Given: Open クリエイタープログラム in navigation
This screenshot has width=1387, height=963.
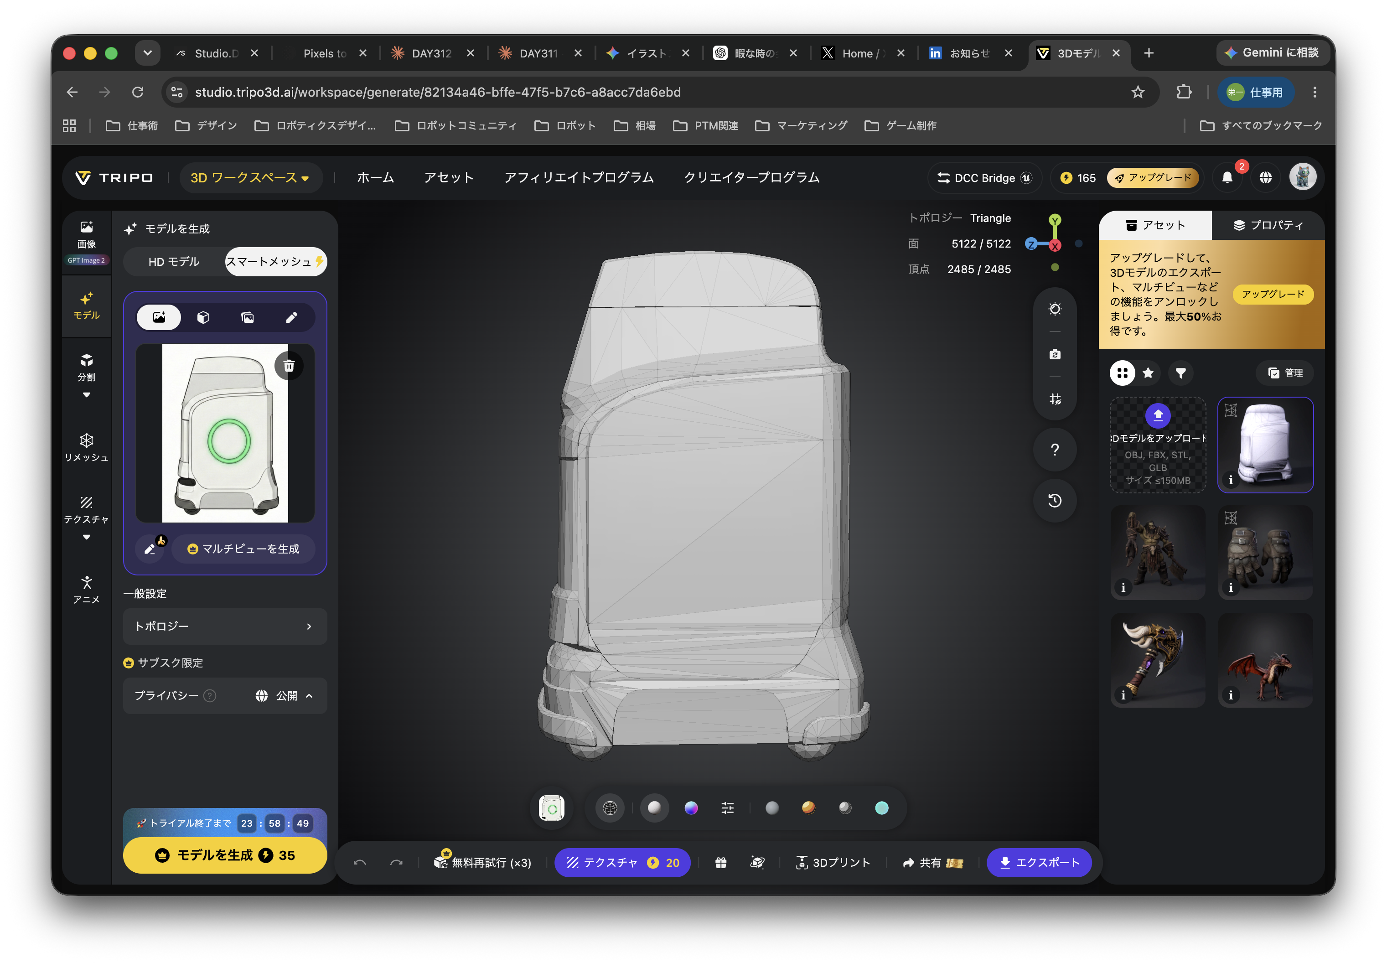Looking at the screenshot, I should (751, 177).
